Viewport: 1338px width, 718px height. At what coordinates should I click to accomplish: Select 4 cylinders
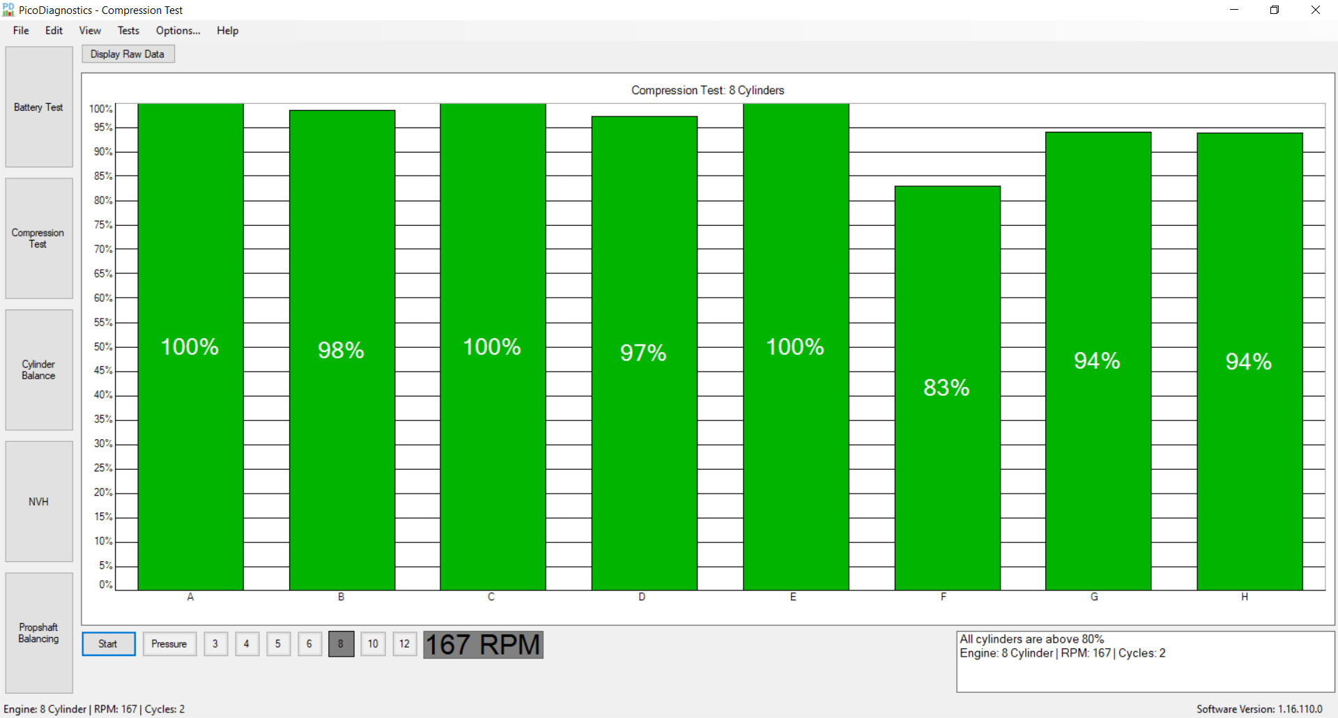[247, 644]
